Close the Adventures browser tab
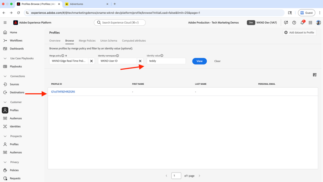The width and height of the screenshot is (323, 182). (x=107, y=4)
